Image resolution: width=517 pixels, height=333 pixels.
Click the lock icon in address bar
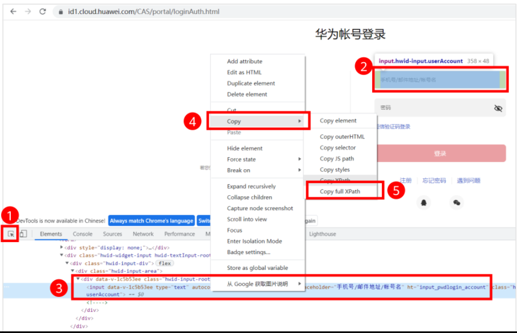point(61,12)
